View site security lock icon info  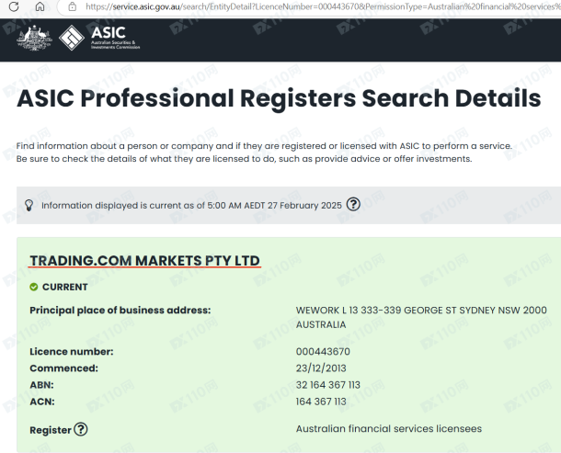[73, 6]
